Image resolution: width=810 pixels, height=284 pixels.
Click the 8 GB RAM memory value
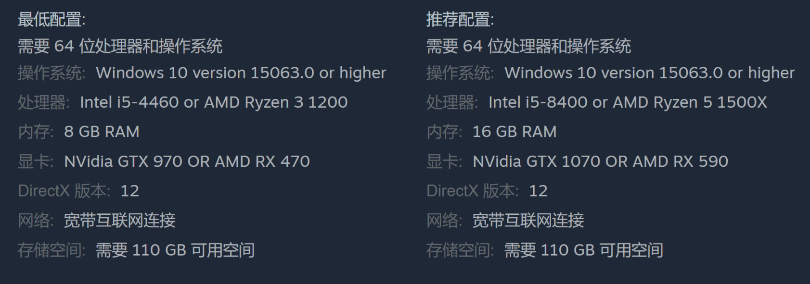[x=102, y=132]
